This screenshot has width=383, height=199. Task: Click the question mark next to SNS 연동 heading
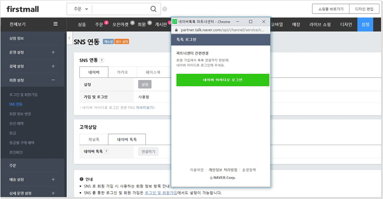[x=102, y=60]
